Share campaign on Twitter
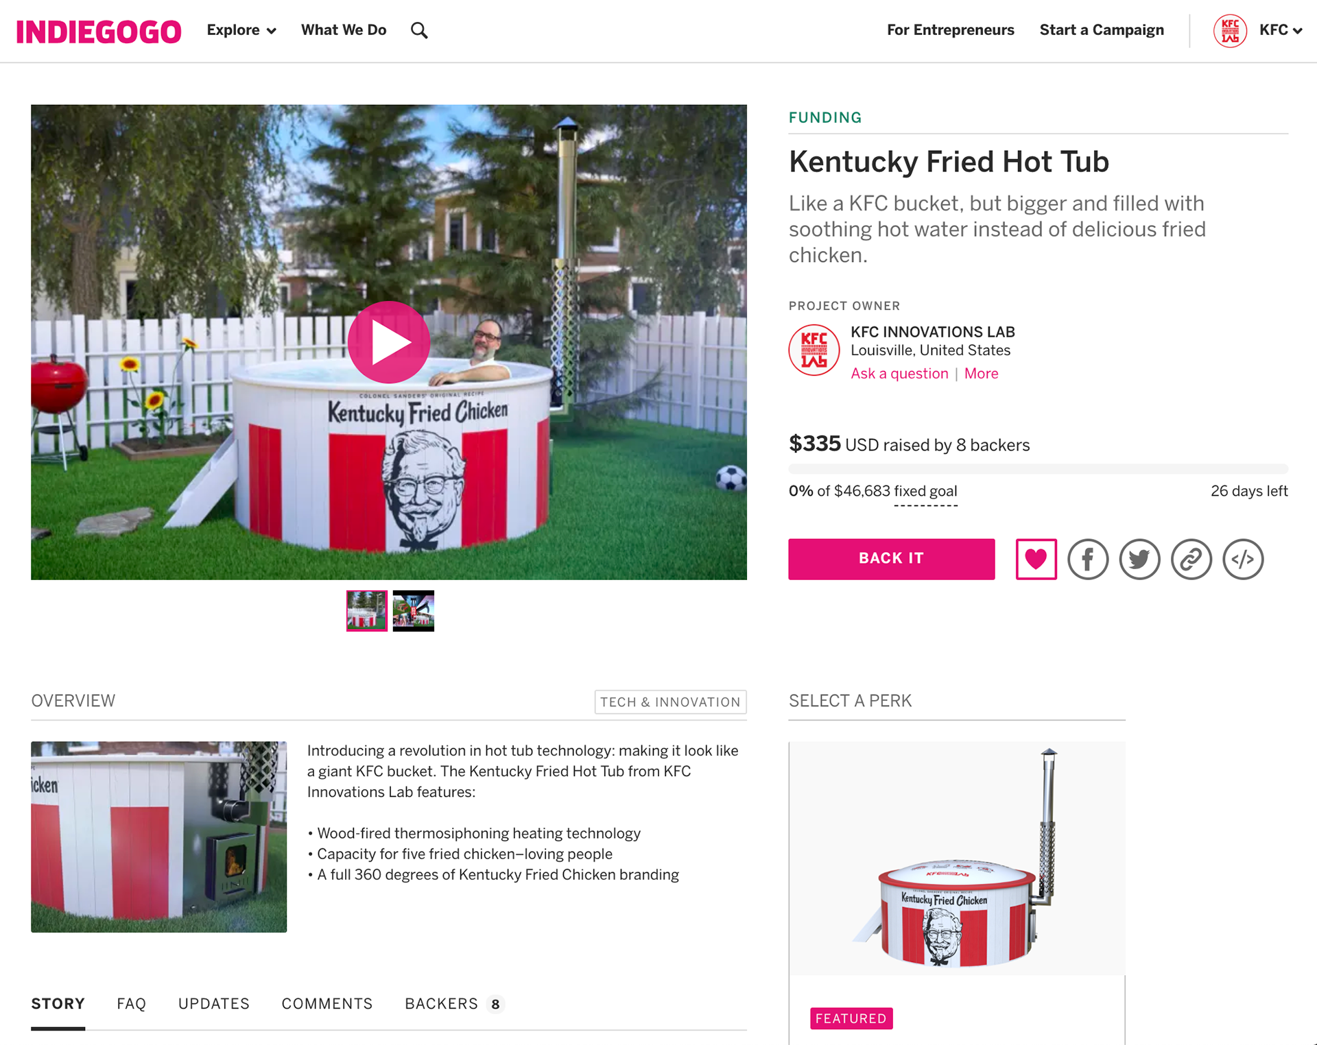The height and width of the screenshot is (1045, 1317). (x=1139, y=559)
